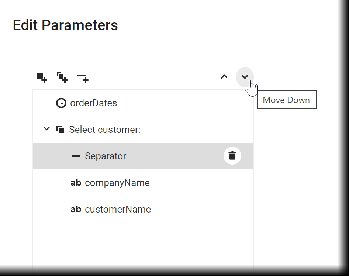The image size is (349, 276).
Task: Collapse the Select customer group
Action: click(x=46, y=128)
